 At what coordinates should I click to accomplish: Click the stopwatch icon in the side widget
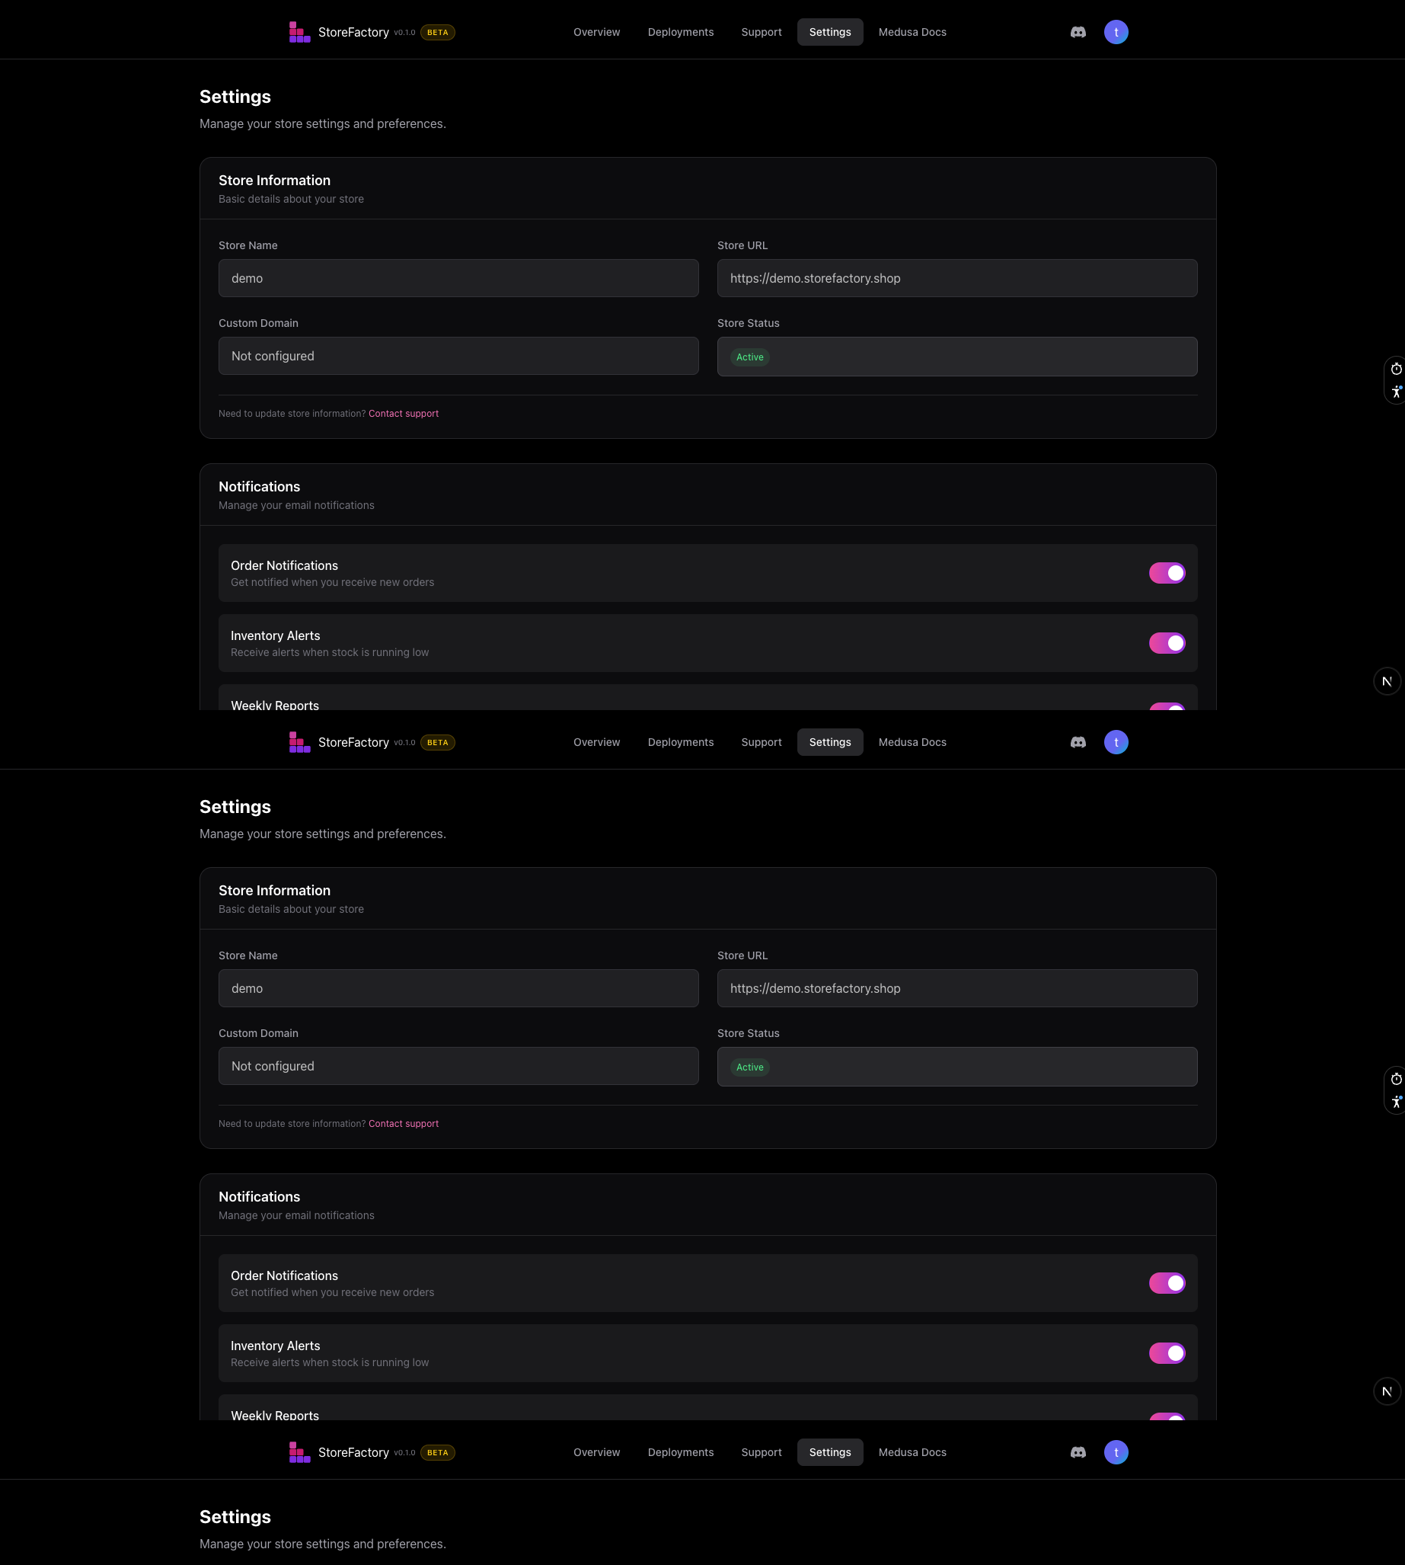point(1395,369)
